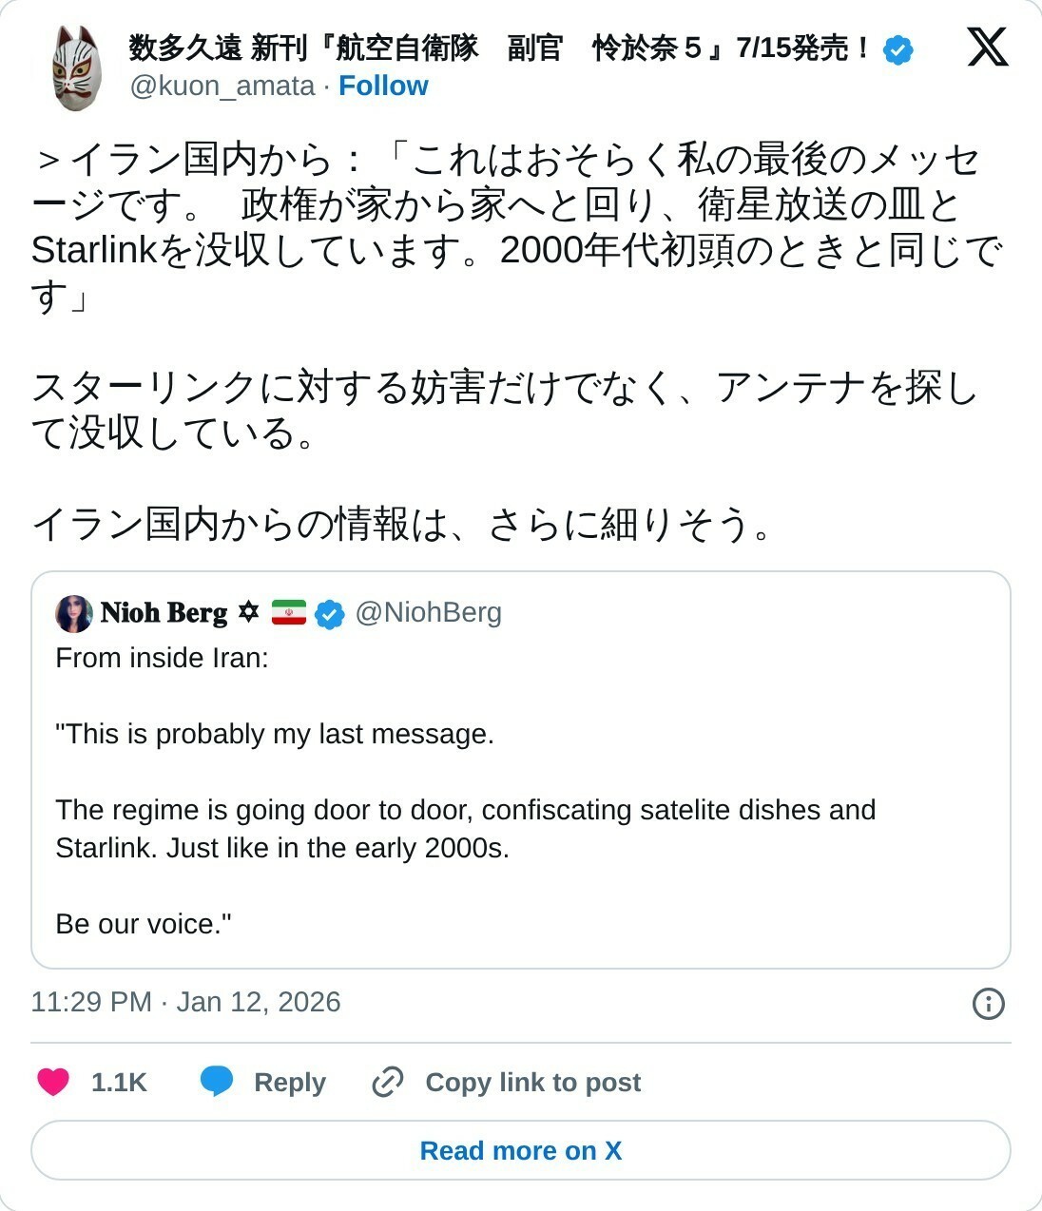This screenshot has width=1042, height=1211.
Task: Follow the @kuon_amata account
Action: point(383,86)
